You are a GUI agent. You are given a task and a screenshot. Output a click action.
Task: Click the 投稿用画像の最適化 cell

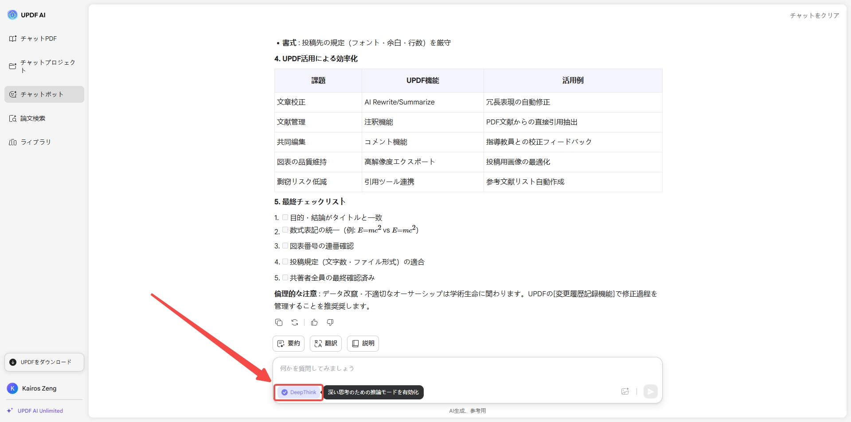pos(573,162)
